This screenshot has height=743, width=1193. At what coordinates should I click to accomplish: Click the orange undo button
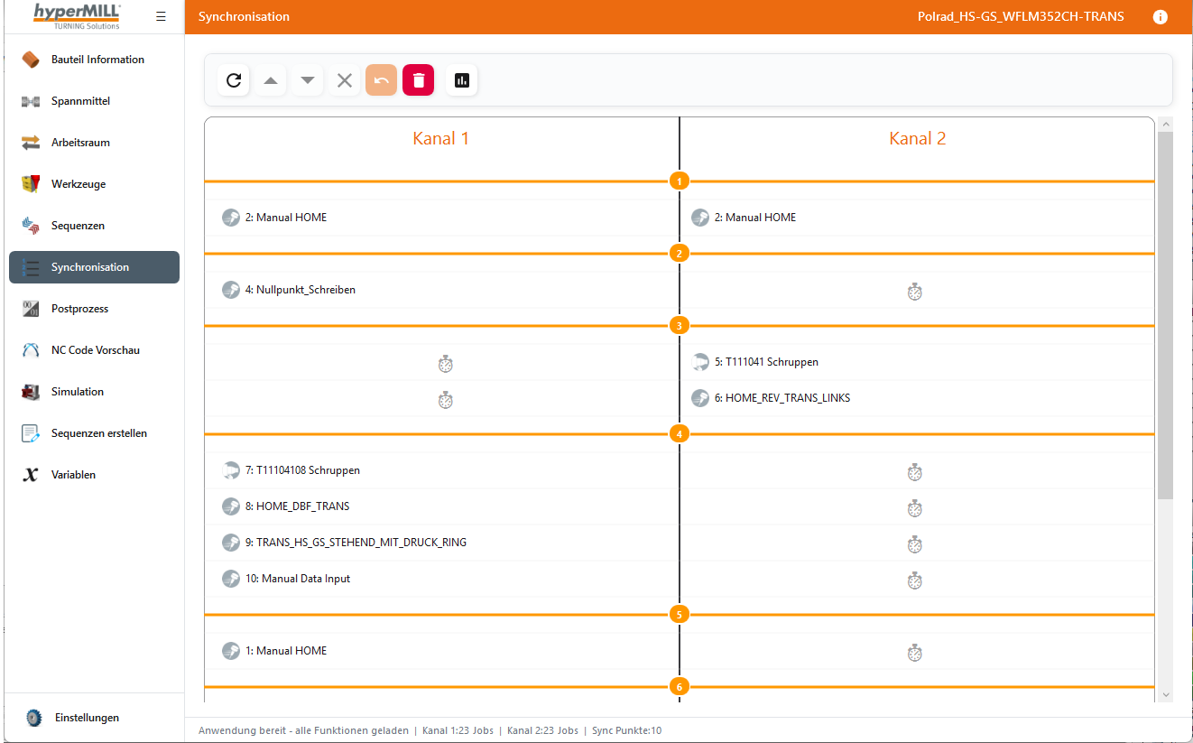coord(381,80)
